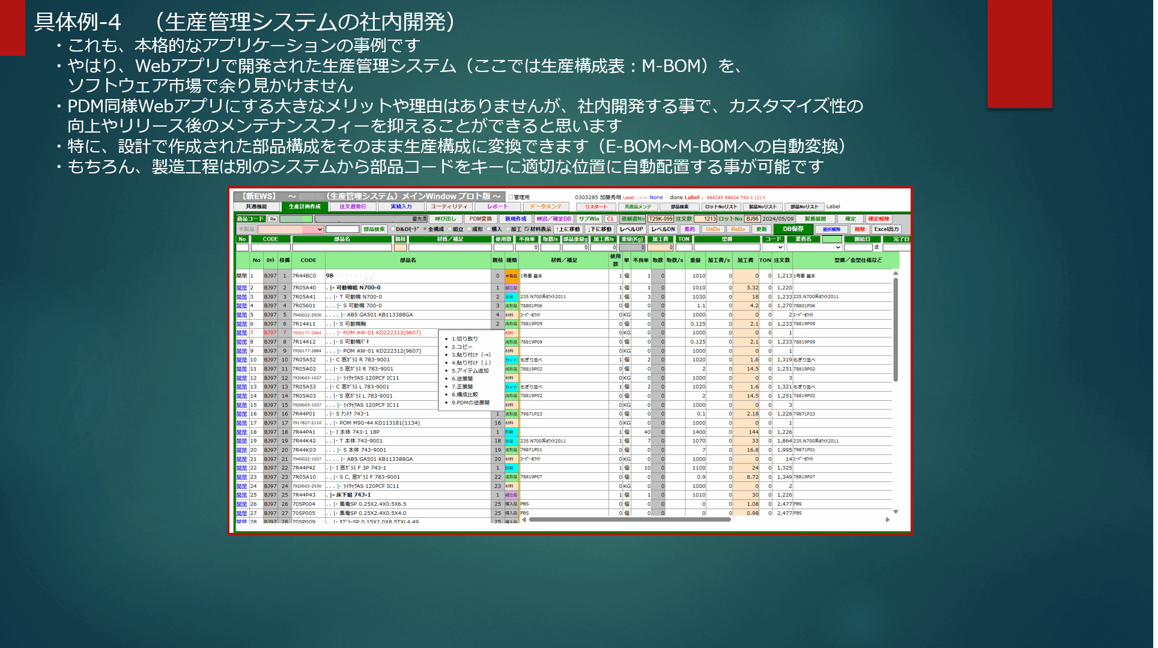Enable the D&Dモード checkbox
Image resolution: width=1158 pixels, height=648 pixels.
click(393, 229)
